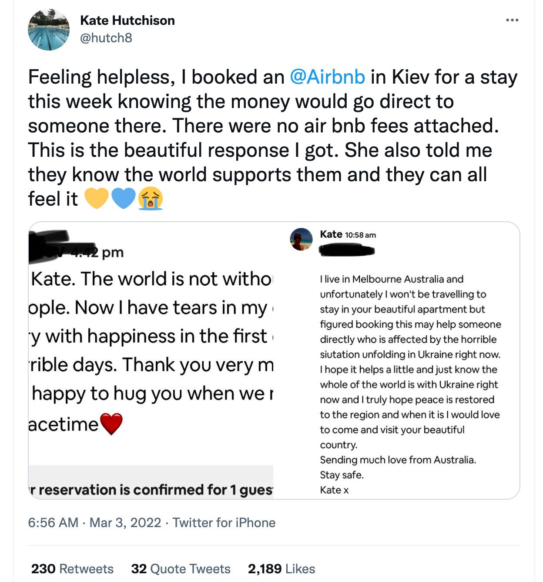The width and height of the screenshot is (543, 582).
Task: Open the three-dot more options menu
Action: [x=512, y=20]
